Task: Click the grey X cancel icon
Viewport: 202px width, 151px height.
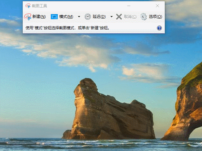Action: click(x=119, y=17)
